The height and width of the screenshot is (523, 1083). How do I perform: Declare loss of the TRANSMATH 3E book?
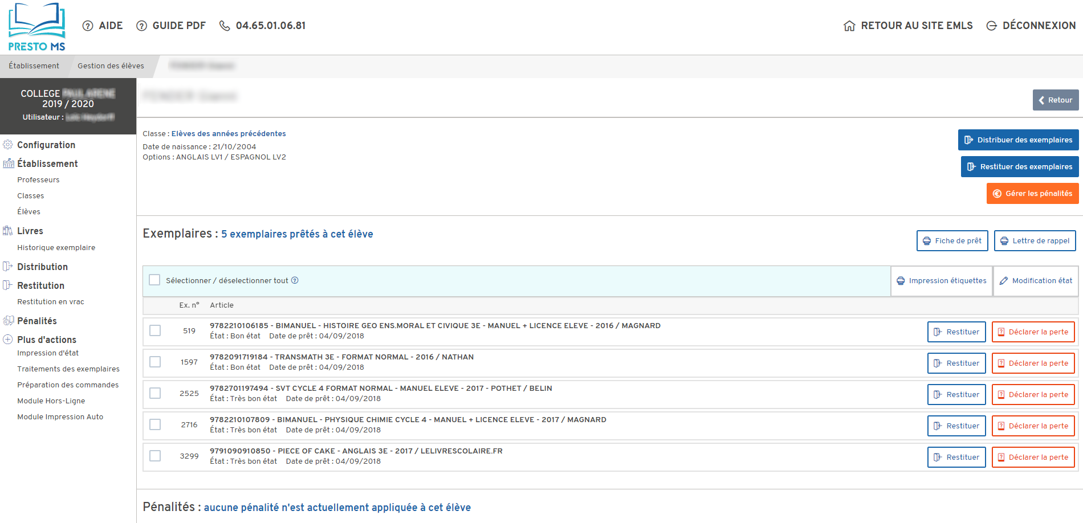pyautogui.click(x=1033, y=363)
